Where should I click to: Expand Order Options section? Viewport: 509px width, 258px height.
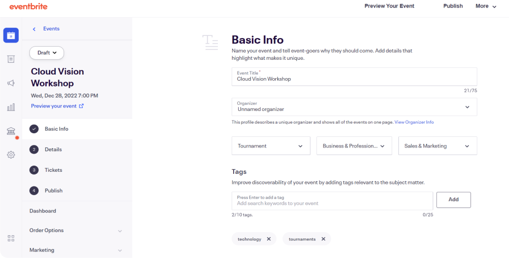click(x=77, y=231)
